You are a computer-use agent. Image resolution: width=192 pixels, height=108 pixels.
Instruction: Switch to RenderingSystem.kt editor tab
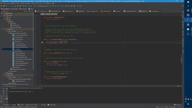130,11
